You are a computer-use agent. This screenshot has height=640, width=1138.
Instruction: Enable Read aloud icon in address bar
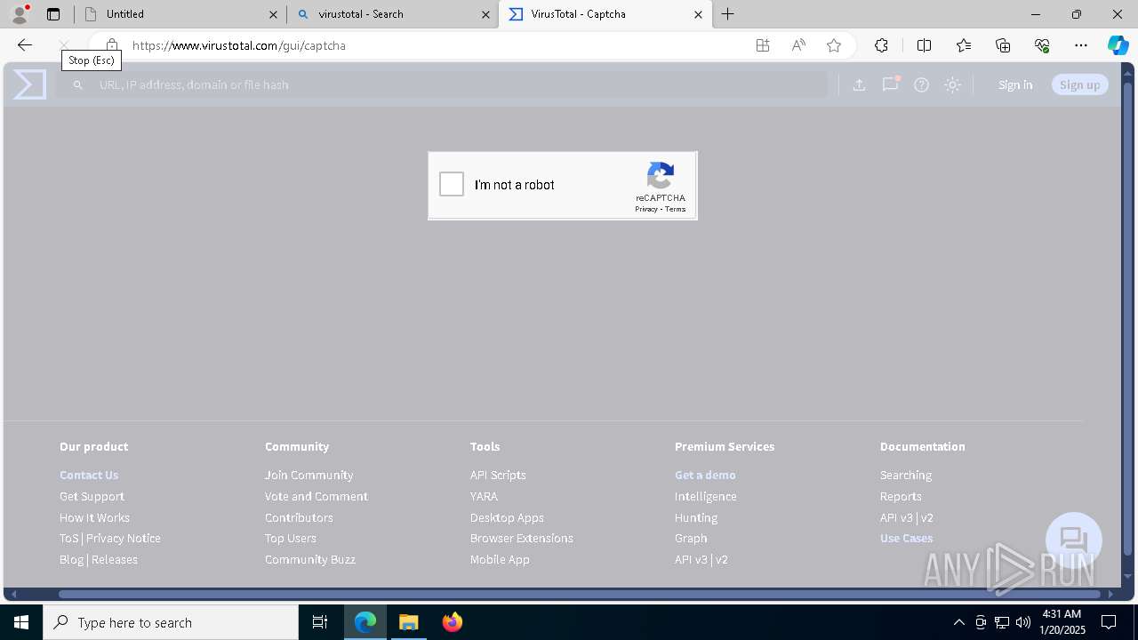798,45
